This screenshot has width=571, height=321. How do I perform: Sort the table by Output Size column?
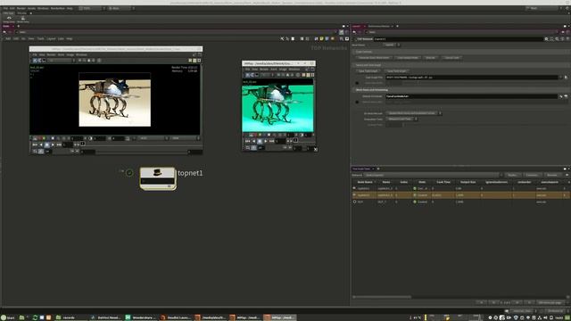(x=468, y=182)
